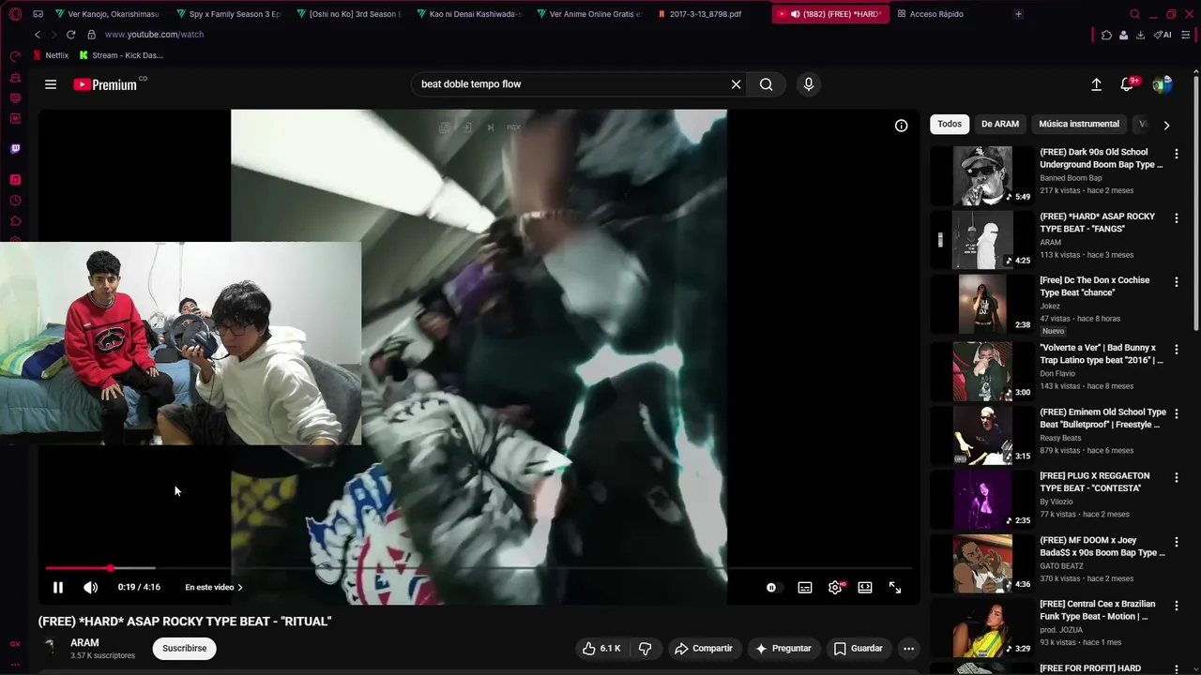Viewport: 1201px width, 675px height.
Task: Expand 'En este video' chapters
Action: [214, 588]
